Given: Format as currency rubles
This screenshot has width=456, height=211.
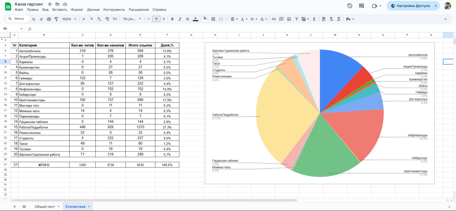Looking at the screenshot, I should pyautogui.click(x=84, y=19).
